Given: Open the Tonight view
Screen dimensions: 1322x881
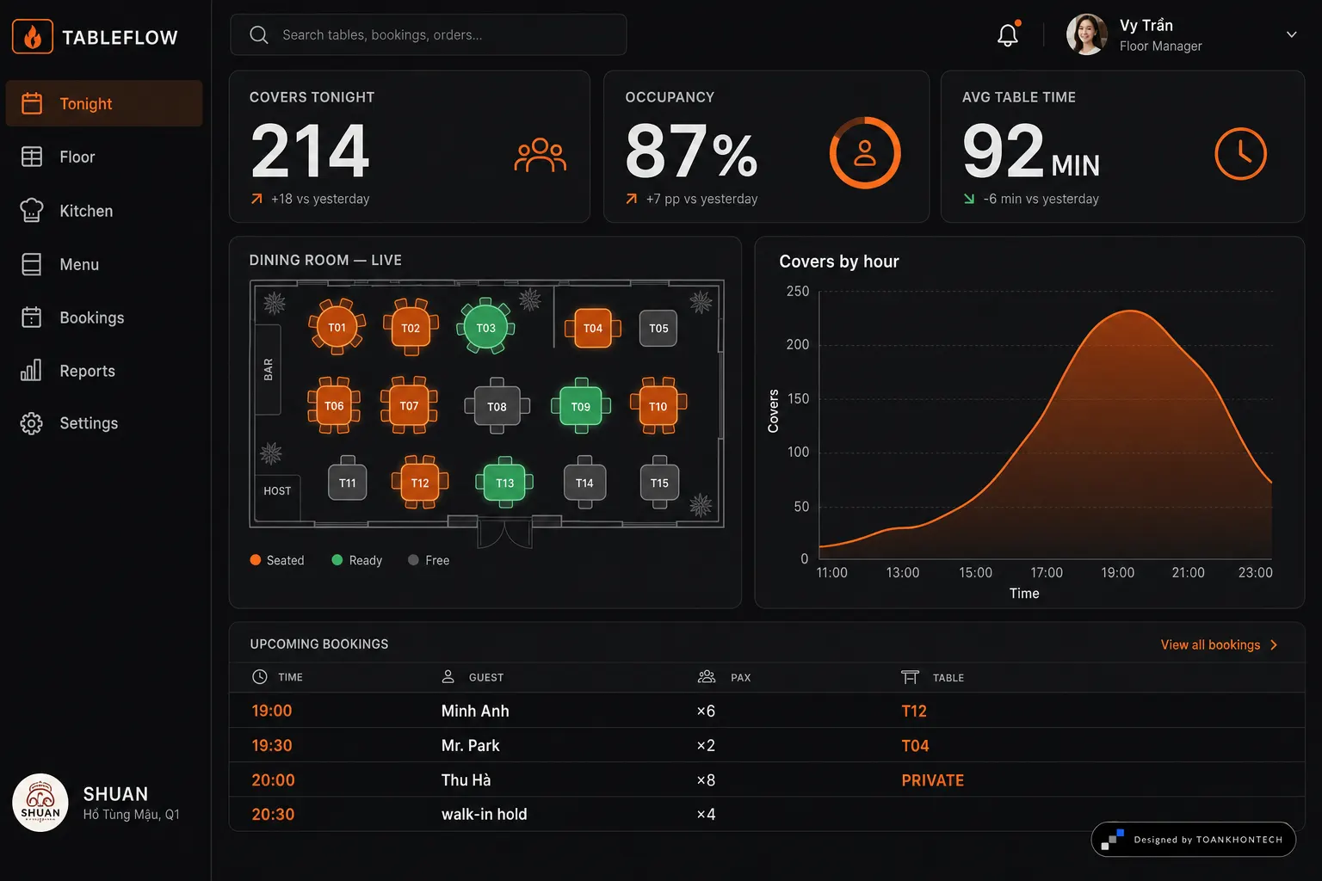Looking at the screenshot, I should (104, 103).
